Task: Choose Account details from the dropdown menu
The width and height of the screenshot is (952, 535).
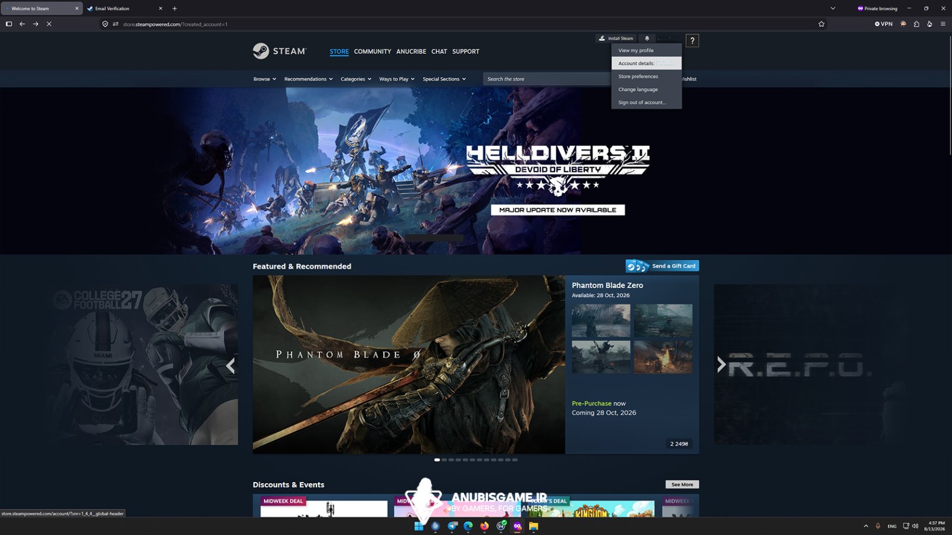Action: pos(646,64)
